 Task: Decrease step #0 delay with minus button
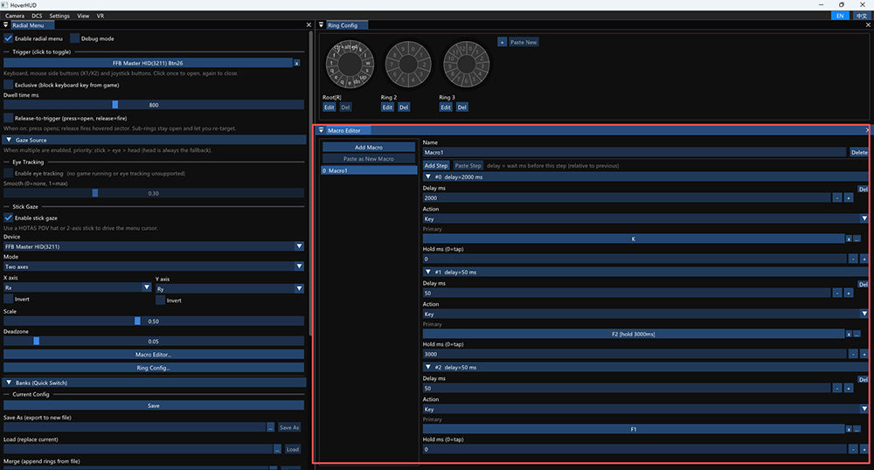[x=837, y=198]
